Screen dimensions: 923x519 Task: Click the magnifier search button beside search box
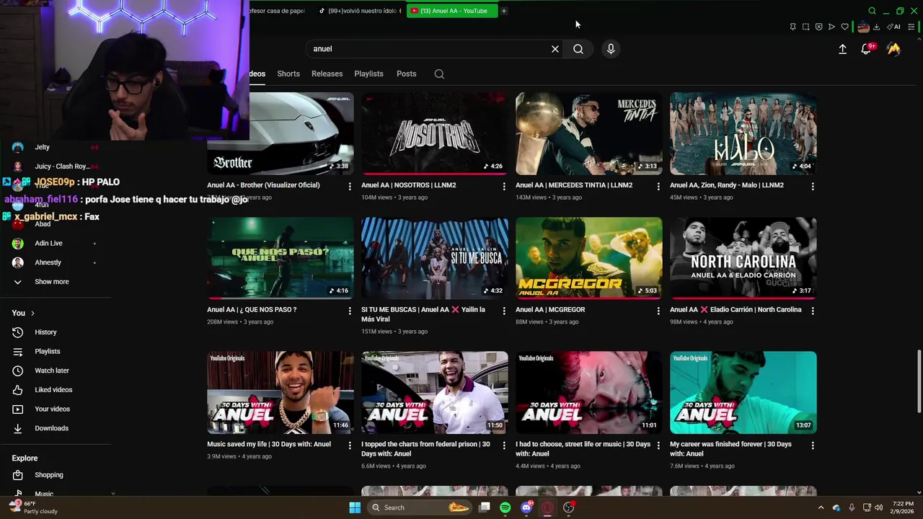coord(578,49)
